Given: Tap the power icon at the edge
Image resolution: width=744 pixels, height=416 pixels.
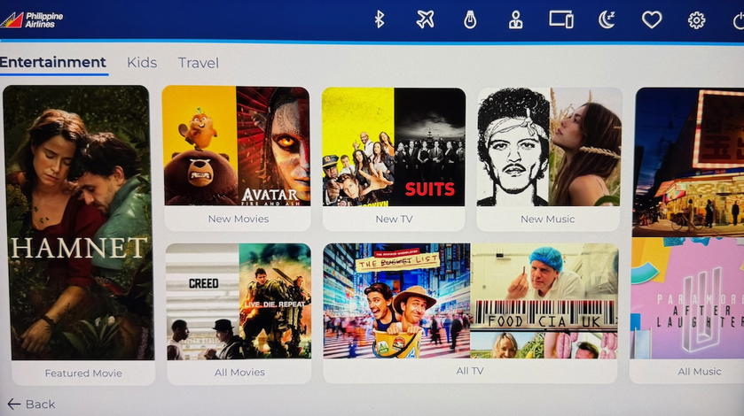Looking at the screenshot, I should click(x=739, y=20).
